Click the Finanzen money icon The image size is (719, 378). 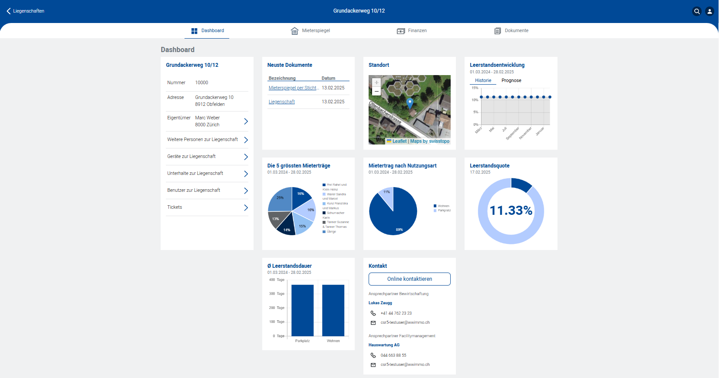401,31
